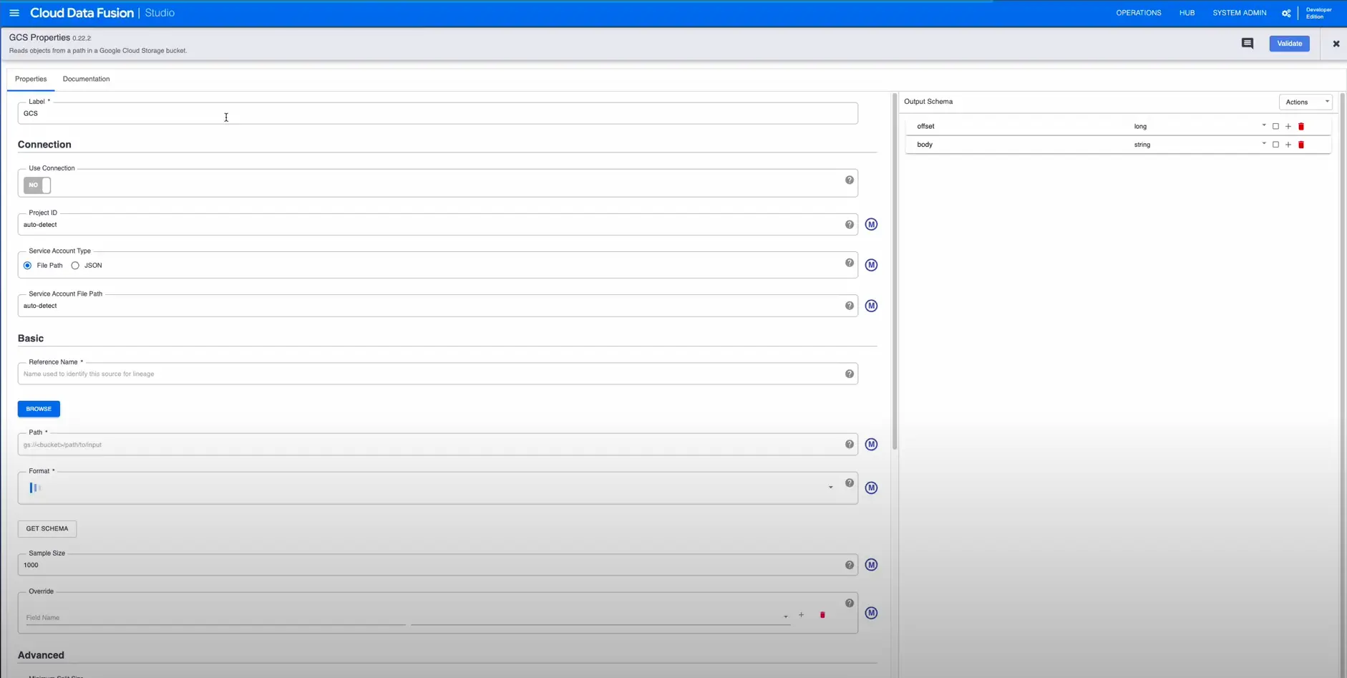
Task: Switch to the Properties tab
Action: tap(31, 79)
